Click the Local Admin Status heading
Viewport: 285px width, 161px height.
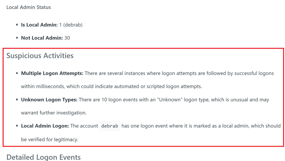pyautogui.click(x=29, y=7)
